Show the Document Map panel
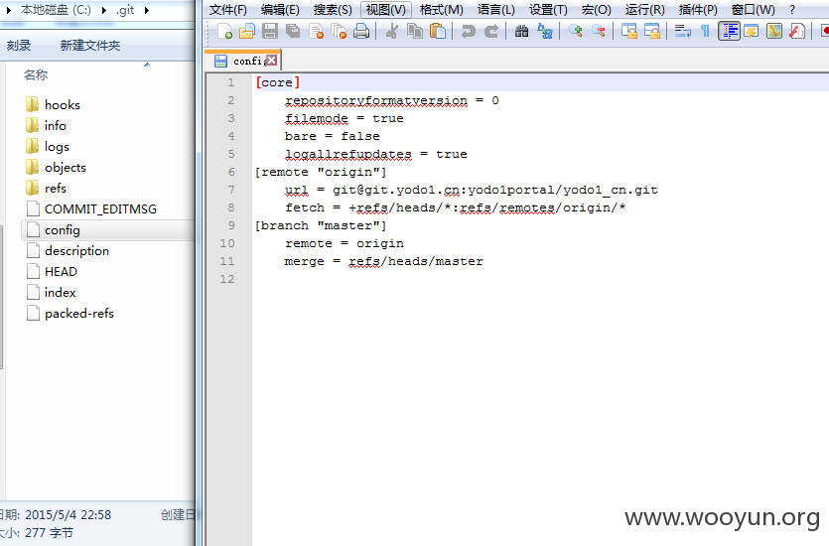 coord(774,31)
